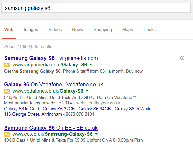
Task: Expand the ee.co.uk URL dropdown arrow
Action: (x=96, y=134)
